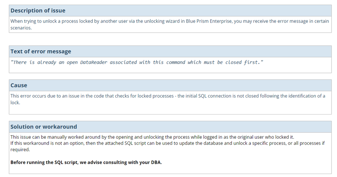Click the word 'required.' in Solution section

click(x=20, y=149)
